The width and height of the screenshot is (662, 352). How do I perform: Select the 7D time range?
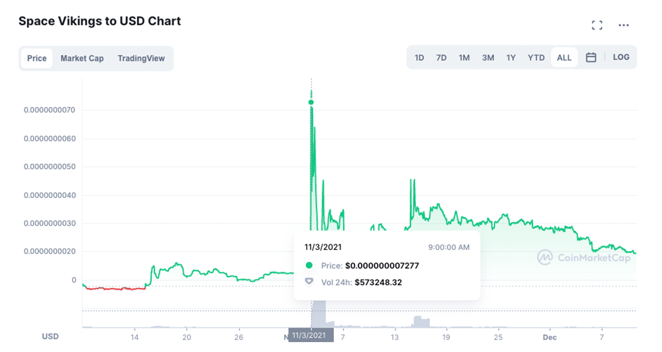click(441, 57)
